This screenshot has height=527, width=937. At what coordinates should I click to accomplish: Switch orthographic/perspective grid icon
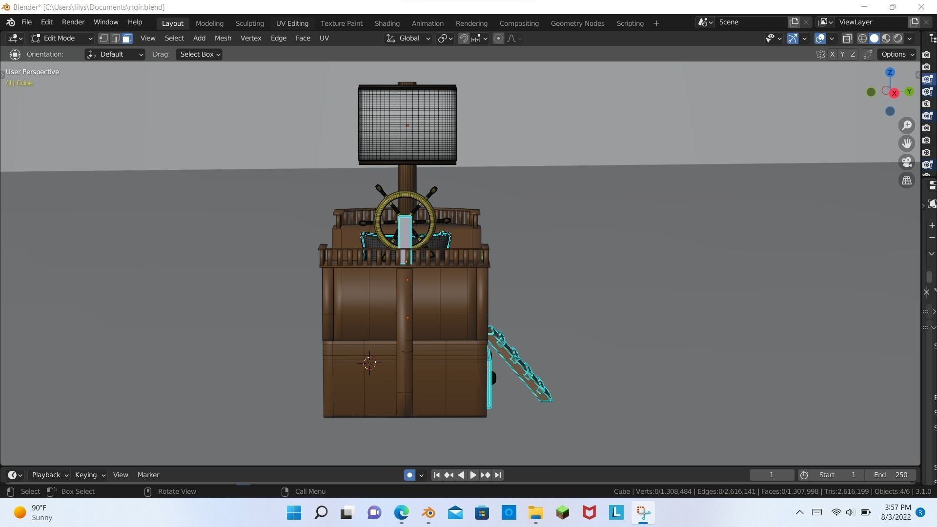point(907,181)
